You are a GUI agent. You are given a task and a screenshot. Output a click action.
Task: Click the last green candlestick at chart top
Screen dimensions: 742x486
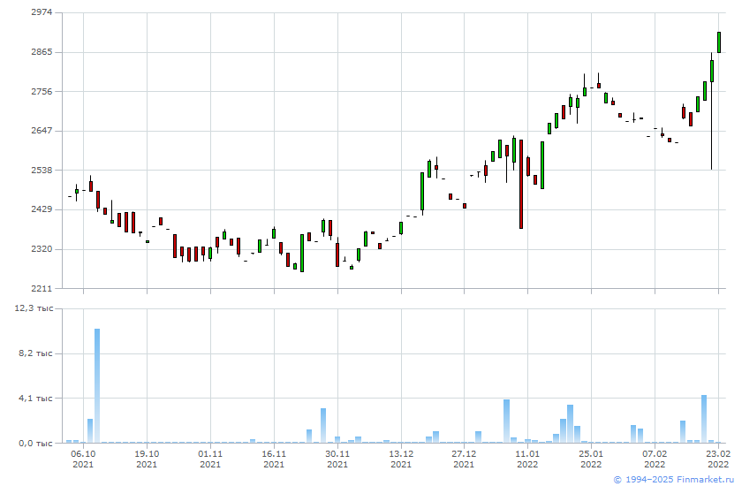(x=719, y=42)
